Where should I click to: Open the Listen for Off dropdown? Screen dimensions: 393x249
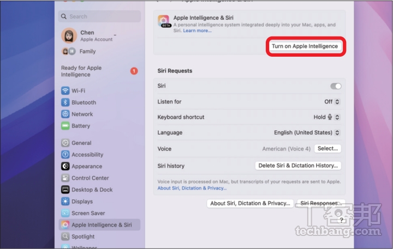pyautogui.click(x=332, y=101)
